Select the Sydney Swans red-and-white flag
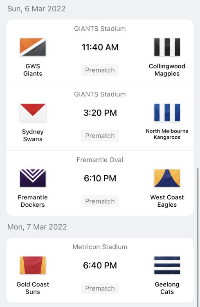200x307 pixels. [33, 113]
